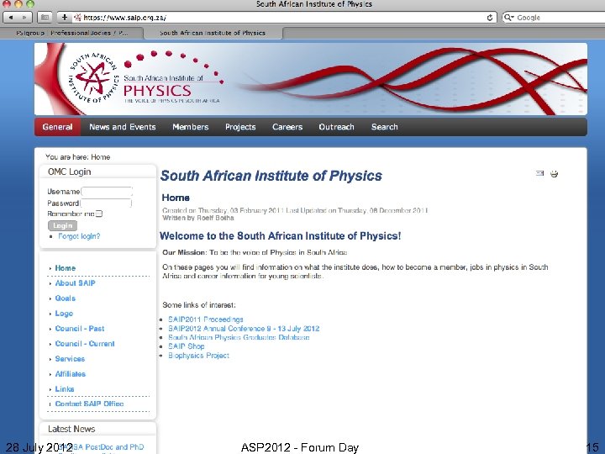Click the print article icon
Image resolution: width=605 pixels, height=454 pixels.
[554, 174]
